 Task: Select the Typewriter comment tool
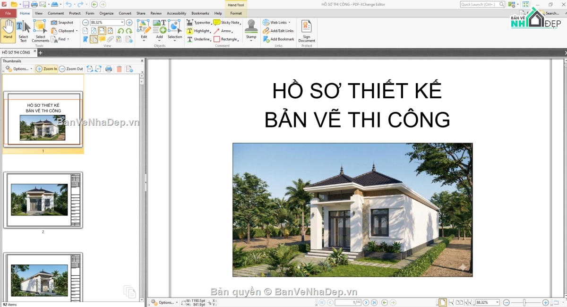(199, 22)
